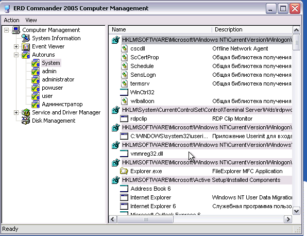This screenshot has height=236, width=307.
Task: Collapse the Autoruns node
Action: (x=16, y=55)
